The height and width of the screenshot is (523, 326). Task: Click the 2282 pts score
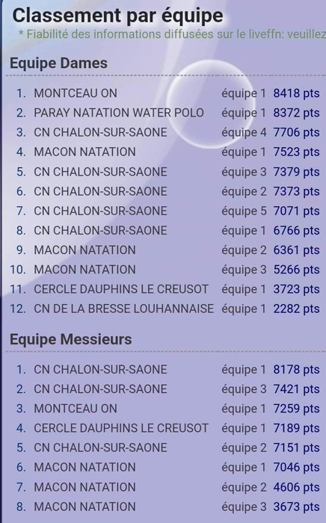click(x=296, y=309)
